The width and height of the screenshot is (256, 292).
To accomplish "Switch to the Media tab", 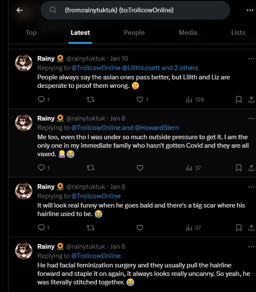I will coord(188,33).
